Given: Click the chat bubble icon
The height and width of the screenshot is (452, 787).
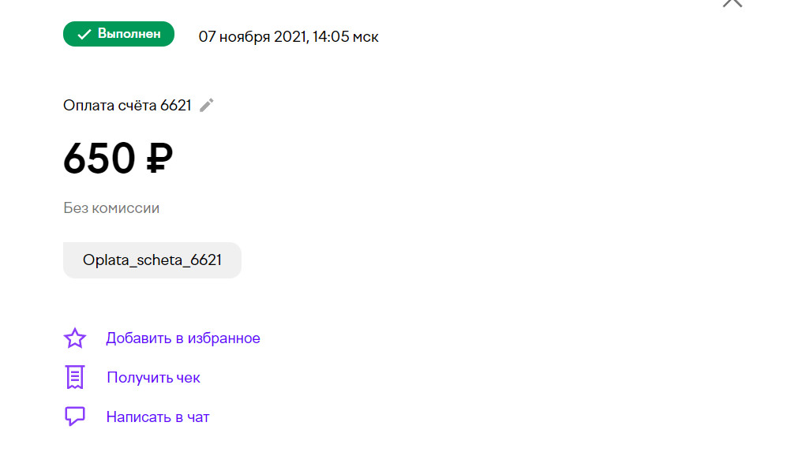Looking at the screenshot, I should click(75, 417).
